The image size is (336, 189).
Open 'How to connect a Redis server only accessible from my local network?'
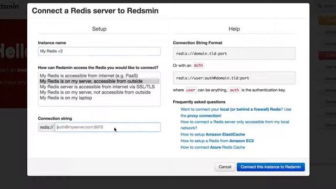click(x=235, y=125)
